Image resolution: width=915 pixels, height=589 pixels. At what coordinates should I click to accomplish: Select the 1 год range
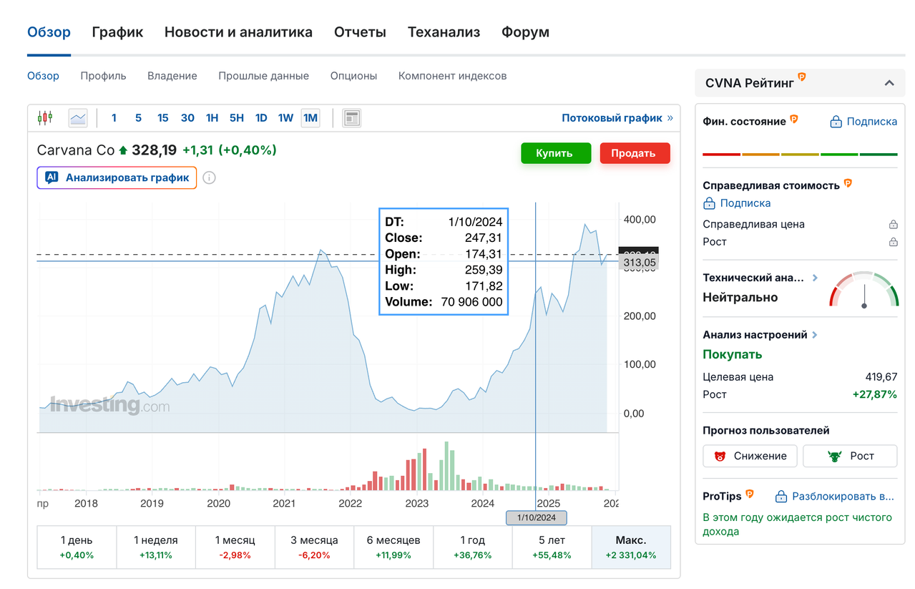click(473, 547)
